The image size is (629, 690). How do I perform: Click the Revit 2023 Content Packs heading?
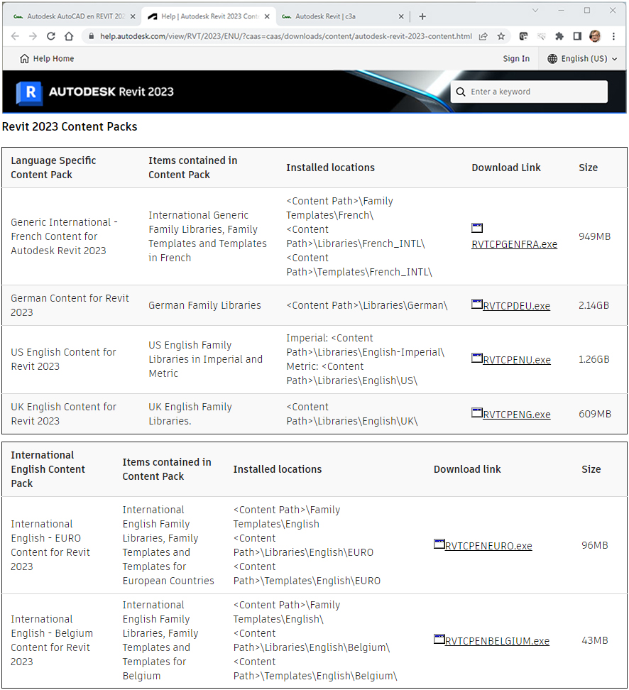pos(70,127)
